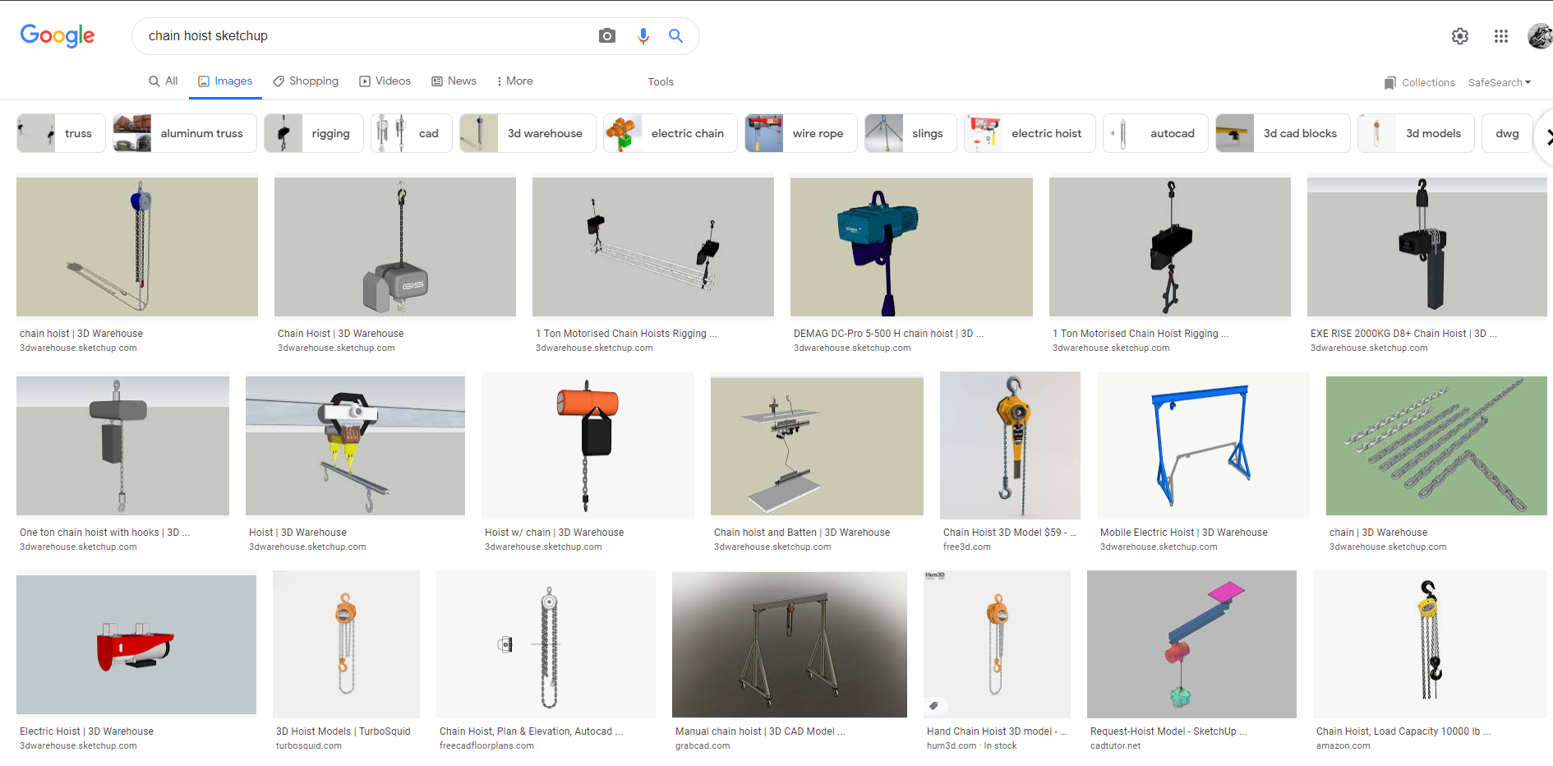Open Collections via the bookmark icon
The height and width of the screenshot is (766, 1553).
pyautogui.click(x=1389, y=82)
